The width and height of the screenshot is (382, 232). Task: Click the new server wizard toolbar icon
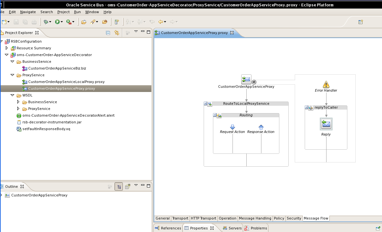point(117,22)
